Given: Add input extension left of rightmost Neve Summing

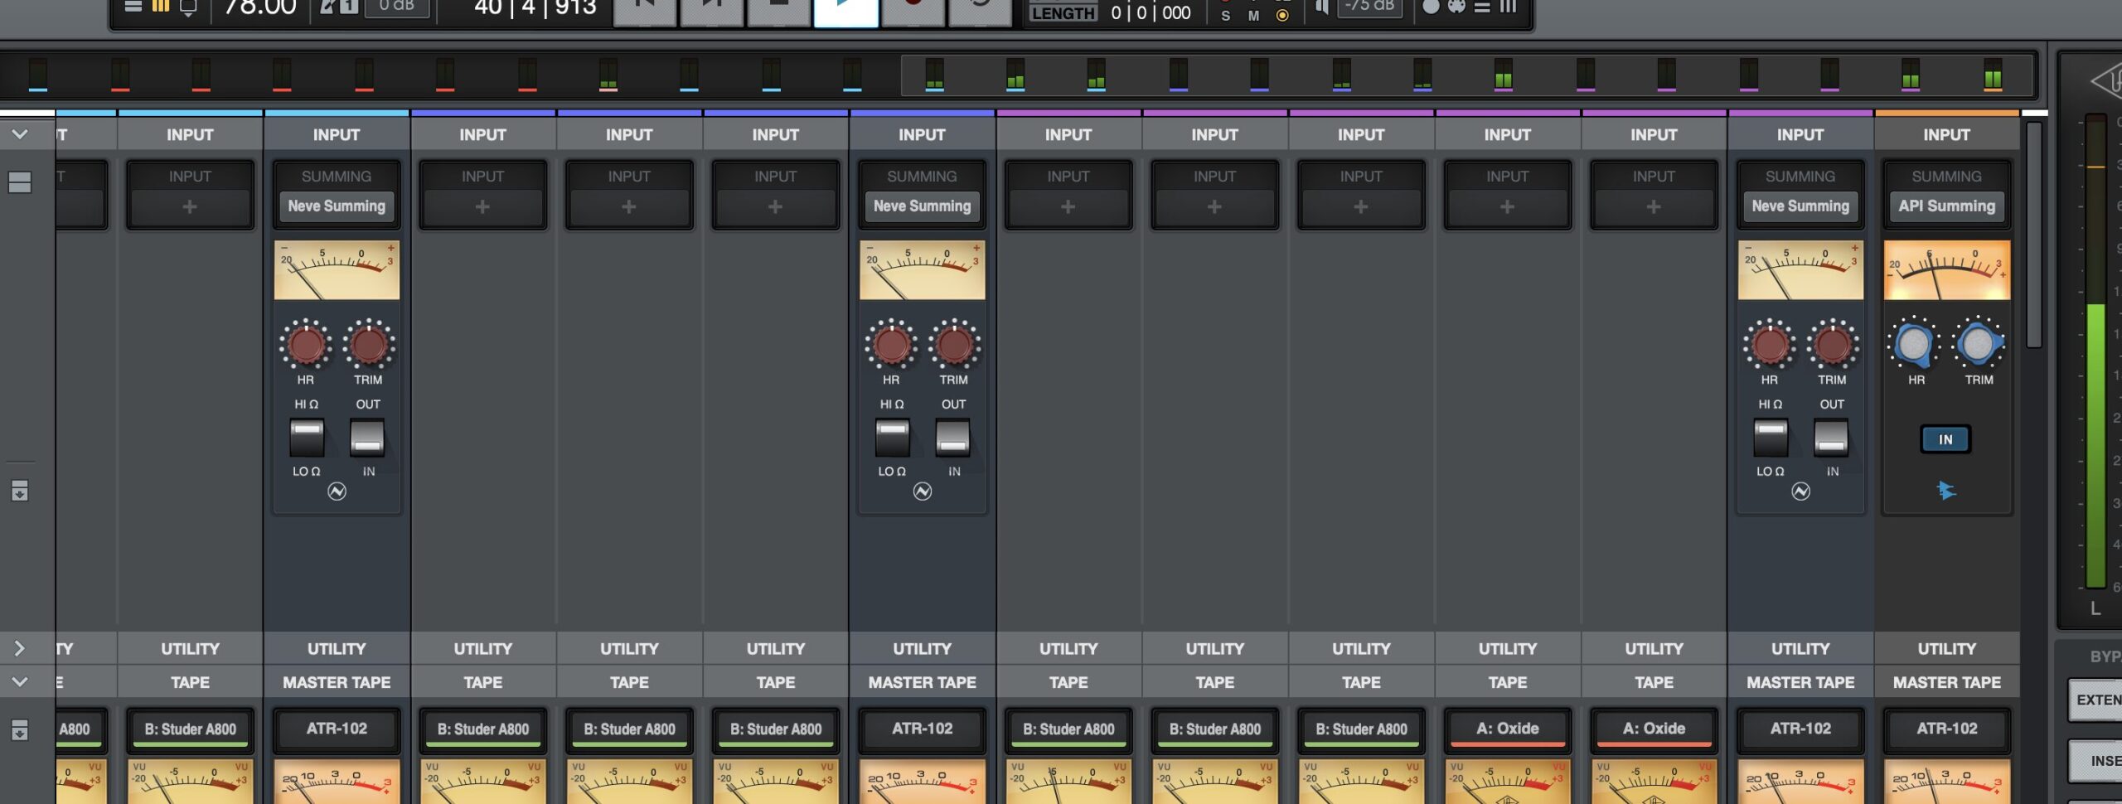Looking at the screenshot, I should (1654, 206).
